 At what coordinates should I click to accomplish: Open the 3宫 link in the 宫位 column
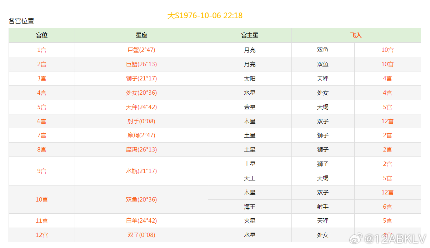click(42, 79)
